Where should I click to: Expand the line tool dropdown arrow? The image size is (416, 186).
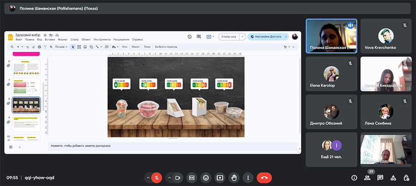point(101,47)
